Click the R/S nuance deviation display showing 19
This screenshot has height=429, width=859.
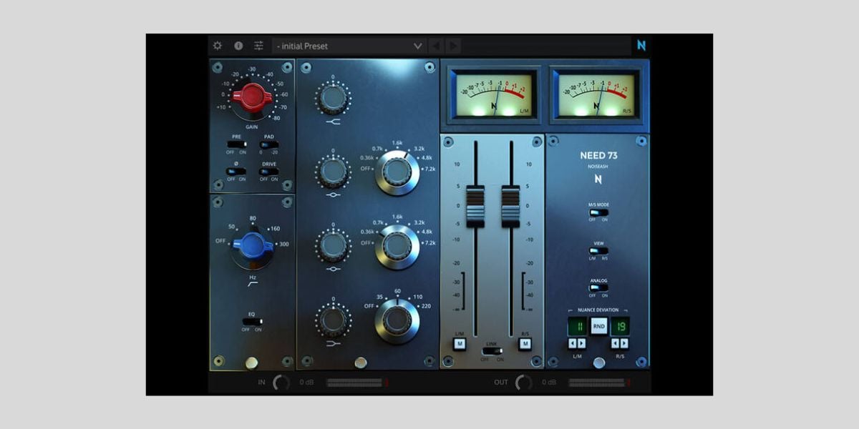coord(620,327)
